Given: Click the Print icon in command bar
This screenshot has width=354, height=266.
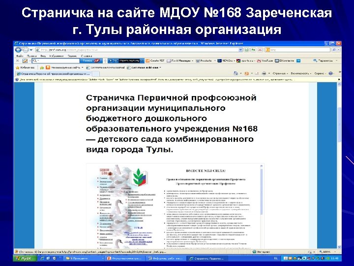Looking at the screenshot, I should (x=264, y=73).
